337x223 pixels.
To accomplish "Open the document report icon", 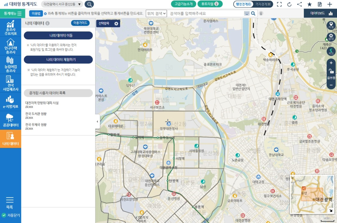I will (320, 4).
